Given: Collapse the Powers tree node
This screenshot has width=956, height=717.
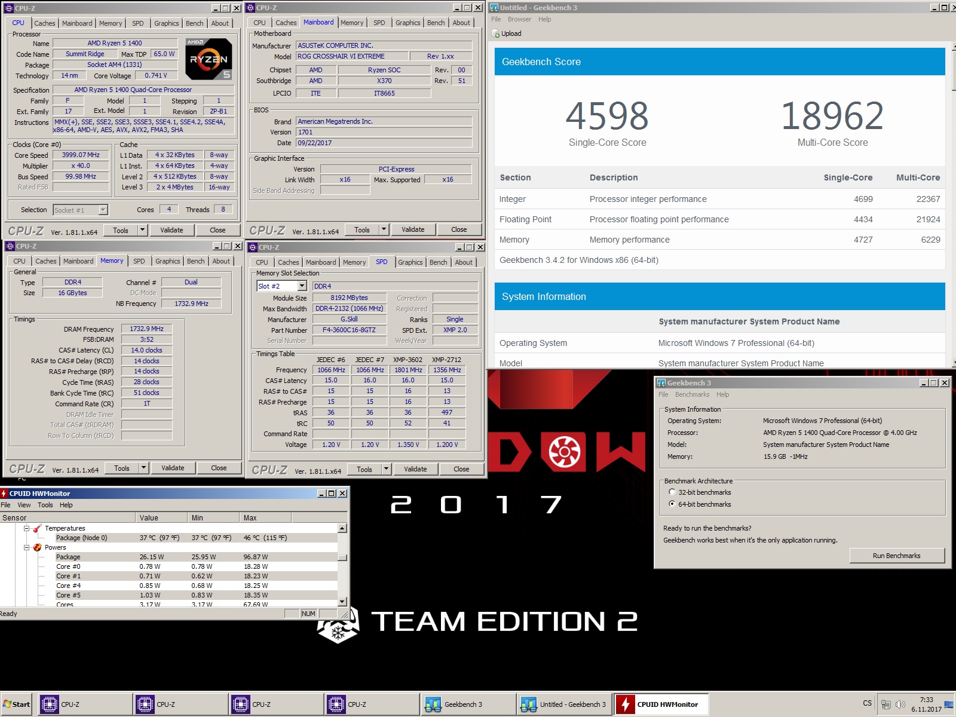Looking at the screenshot, I should pyautogui.click(x=26, y=547).
